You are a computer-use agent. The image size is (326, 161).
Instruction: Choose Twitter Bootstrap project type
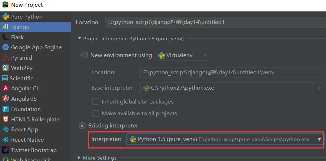pyautogui.click(x=34, y=150)
